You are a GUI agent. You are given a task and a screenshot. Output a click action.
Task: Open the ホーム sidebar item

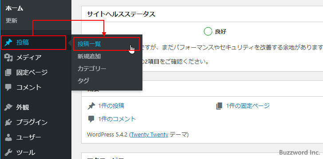click(14, 8)
